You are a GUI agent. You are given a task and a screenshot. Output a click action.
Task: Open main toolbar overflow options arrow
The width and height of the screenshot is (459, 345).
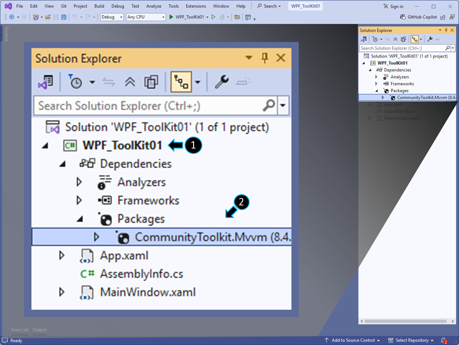[255, 19]
